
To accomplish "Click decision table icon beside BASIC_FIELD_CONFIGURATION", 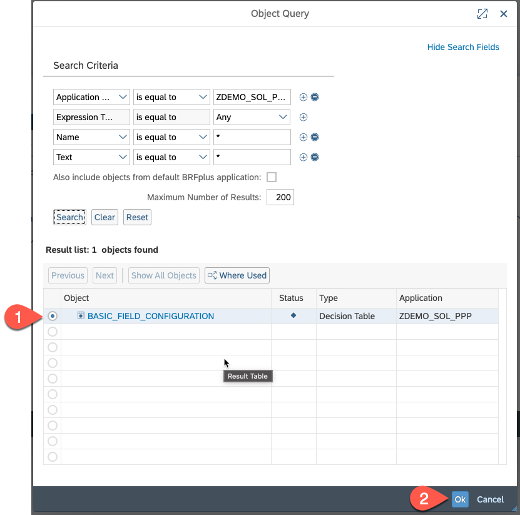I will point(81,315).
